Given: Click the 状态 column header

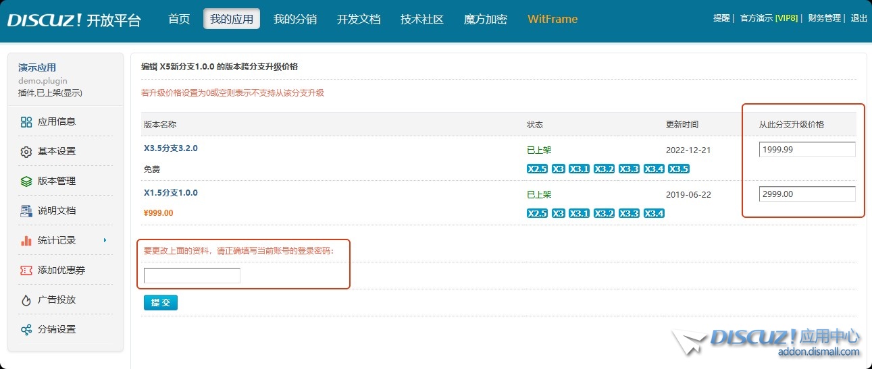Looking at the screenshot, I should [x=535, y=124].
